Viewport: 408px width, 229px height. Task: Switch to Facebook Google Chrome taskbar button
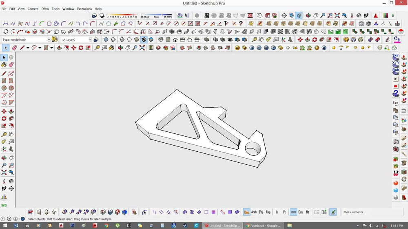pyautogui.click(x=263, y=225)
